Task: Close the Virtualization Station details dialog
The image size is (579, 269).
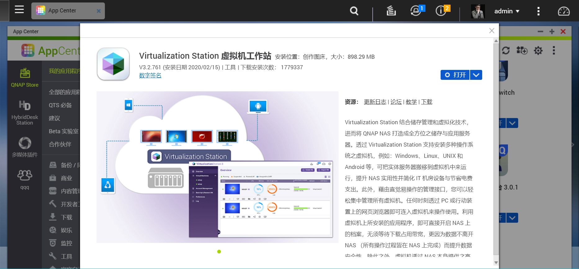Action: point(491,31)
